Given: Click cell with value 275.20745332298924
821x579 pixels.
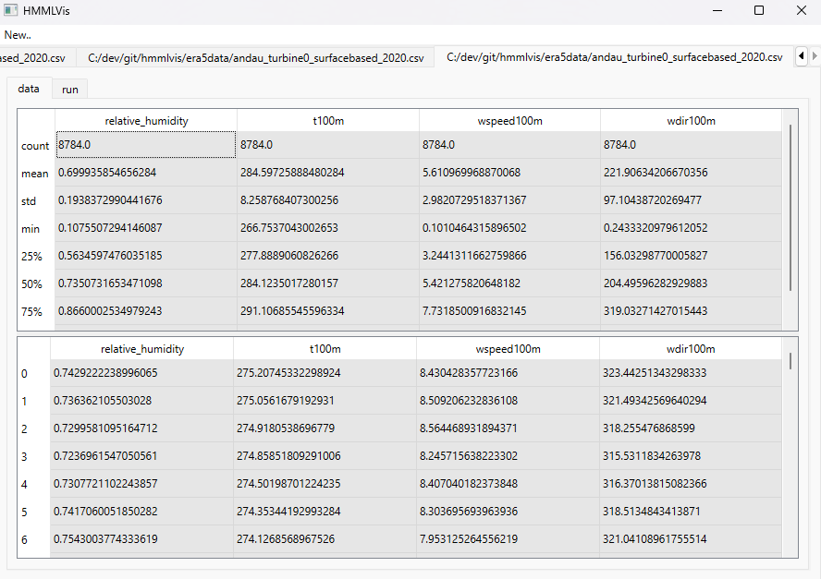Looking at the screenshot, I should (x=325, y=373).
